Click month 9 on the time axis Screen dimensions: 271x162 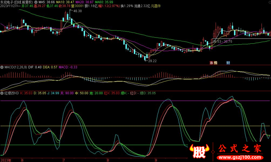click(156, 159)
